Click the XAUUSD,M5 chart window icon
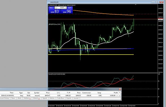The width and height of the screenshot is (166, 107). coord(49,2)
